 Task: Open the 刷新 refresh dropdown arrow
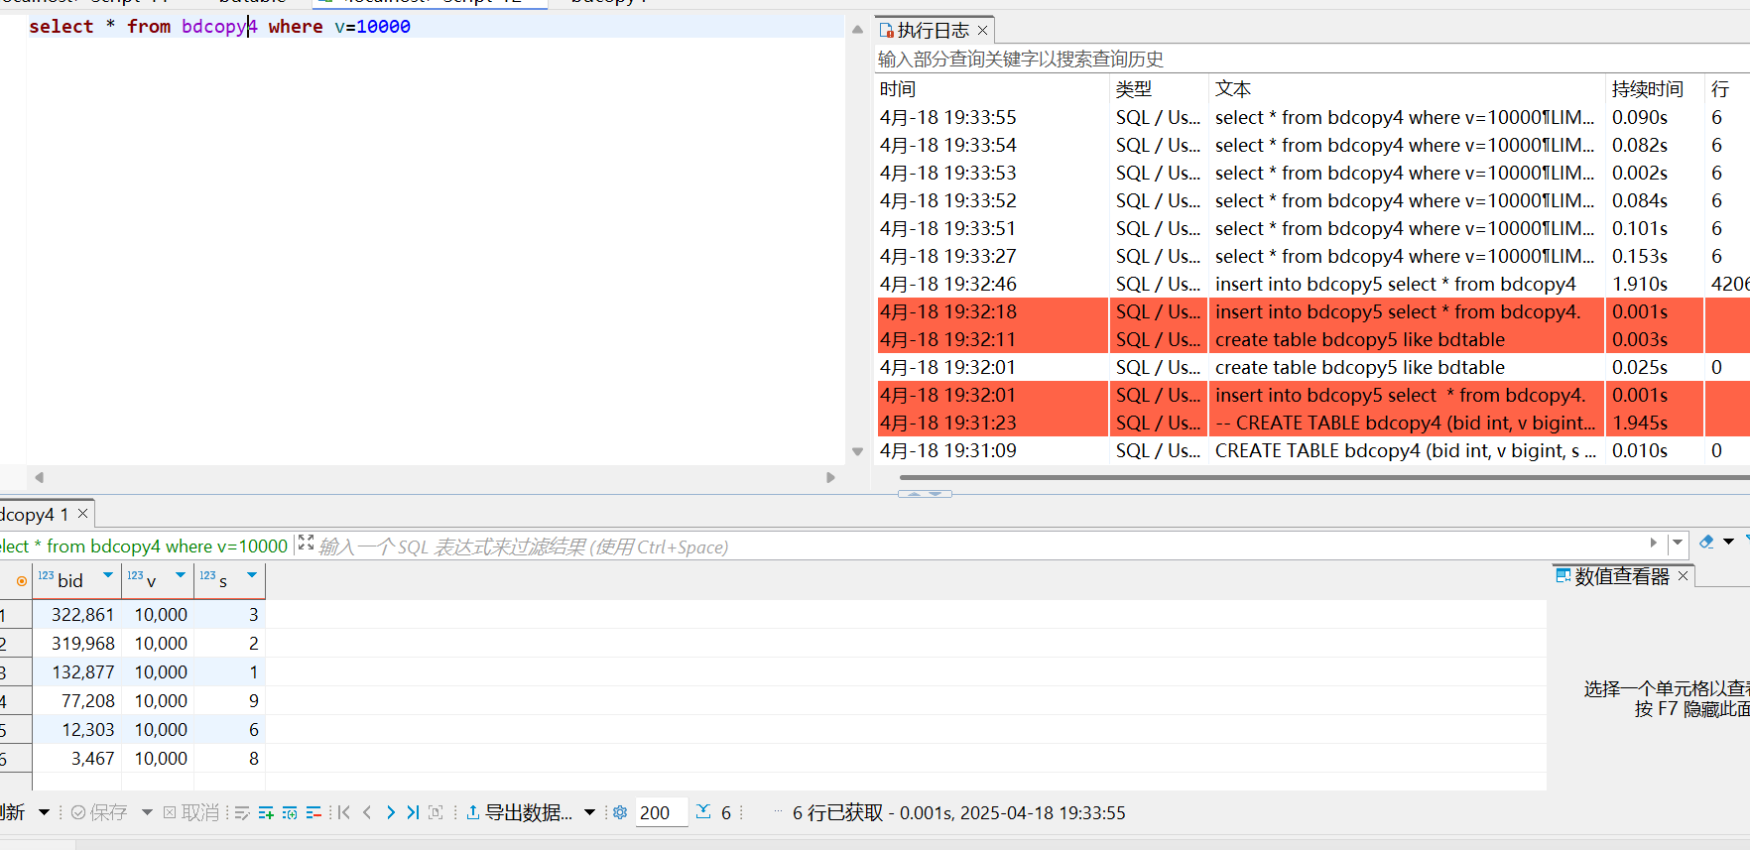click(x=44, y=812)
